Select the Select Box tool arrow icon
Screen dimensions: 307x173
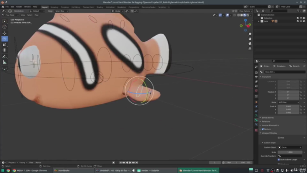coord(4,21)
